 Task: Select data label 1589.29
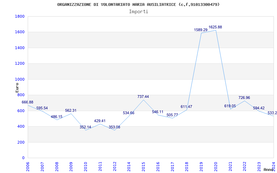[x=201, y=30]
